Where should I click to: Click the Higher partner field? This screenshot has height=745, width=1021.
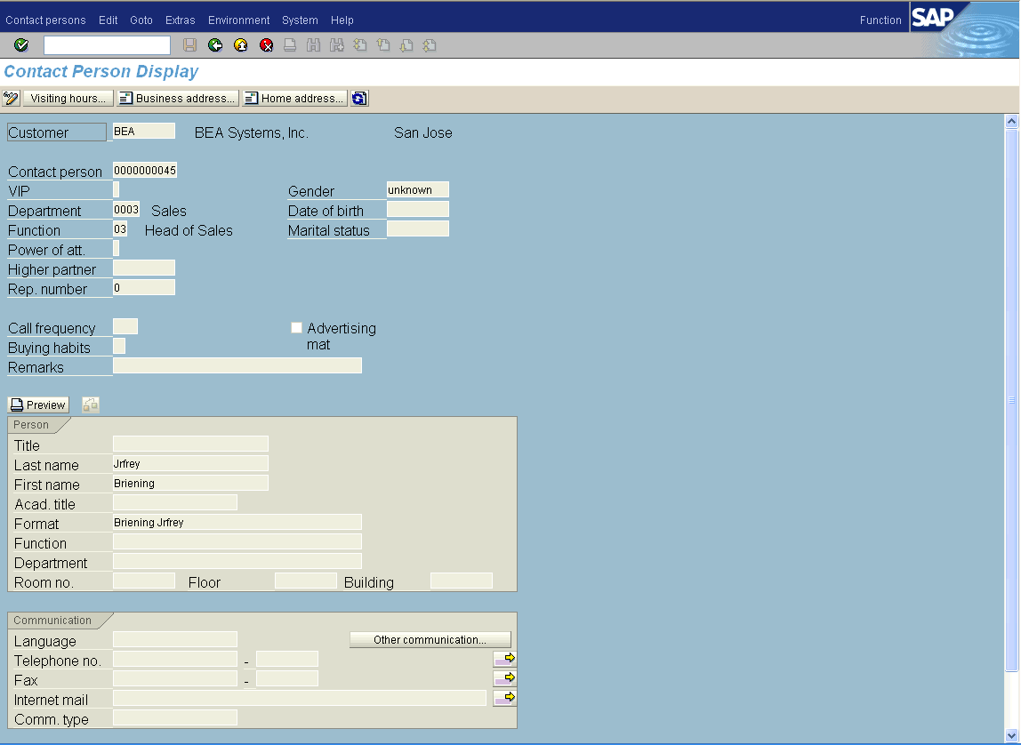(x=144, y=268)
